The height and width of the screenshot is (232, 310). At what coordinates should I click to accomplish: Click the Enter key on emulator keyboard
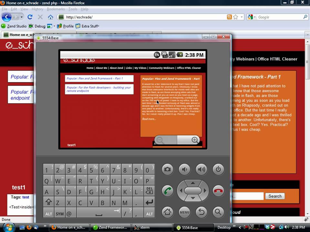[150, 202]
